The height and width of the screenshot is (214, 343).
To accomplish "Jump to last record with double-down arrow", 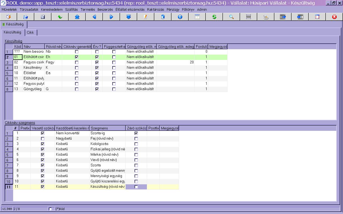I will point(128,17).
